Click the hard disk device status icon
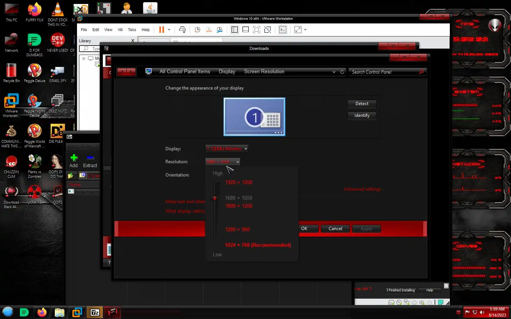Screen dimensions: 511x319 point(391,302)
